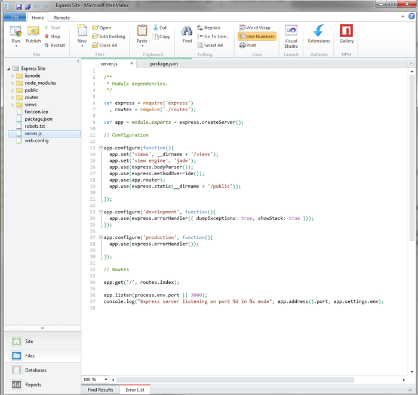418x395 pixels.
Task: Click the horizontal scrollbar in the editor
Action: 235,379
